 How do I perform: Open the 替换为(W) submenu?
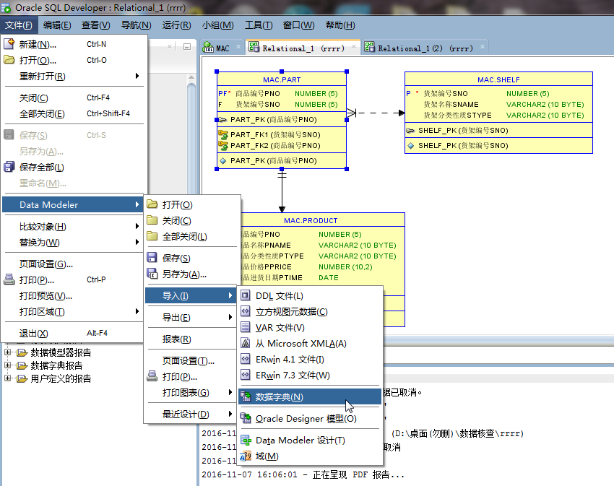[x=74, y=243]
